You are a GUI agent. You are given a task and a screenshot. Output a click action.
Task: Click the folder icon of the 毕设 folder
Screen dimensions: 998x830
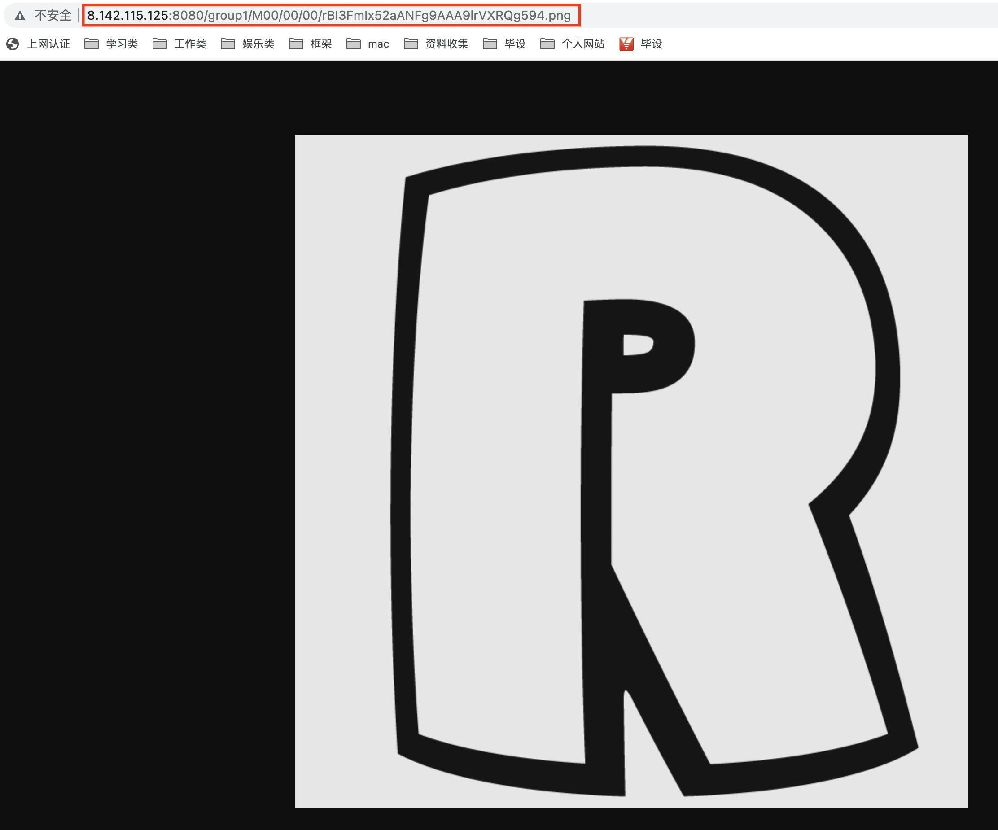click(490, 44)
